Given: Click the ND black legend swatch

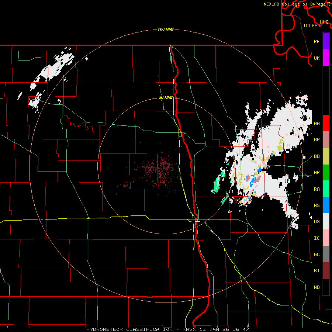Looking at the screenshot, I should (x=326, y=287).
